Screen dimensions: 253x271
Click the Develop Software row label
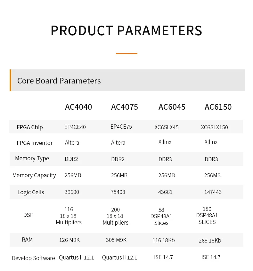[33, 258]
